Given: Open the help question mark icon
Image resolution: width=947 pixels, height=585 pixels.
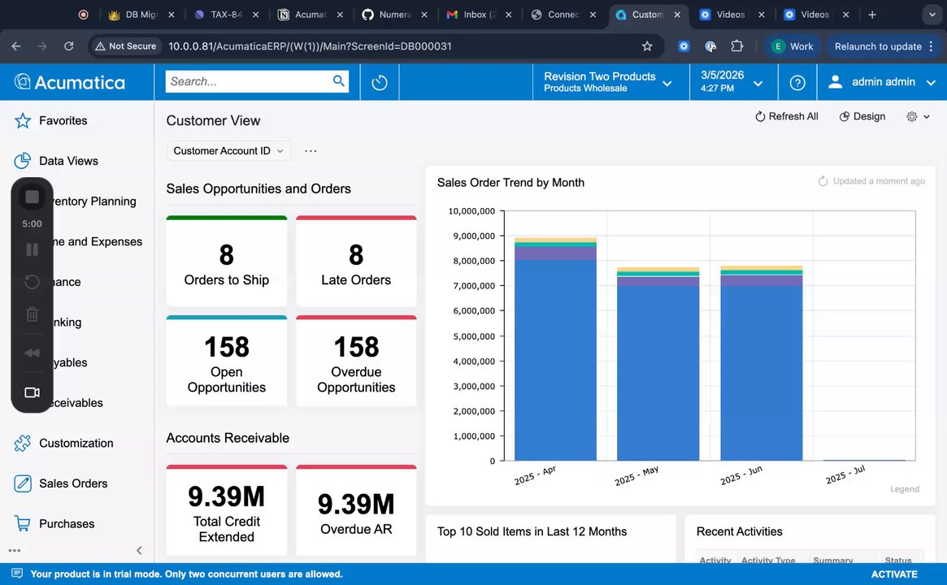Looking at the screenshot, I should pyautogui.click(x=797, y=82).
